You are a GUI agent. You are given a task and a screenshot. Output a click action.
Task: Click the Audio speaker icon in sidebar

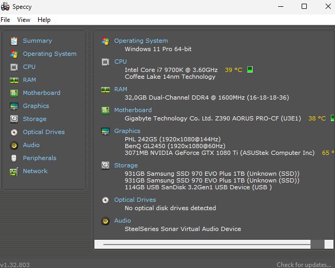pos(14,145)
